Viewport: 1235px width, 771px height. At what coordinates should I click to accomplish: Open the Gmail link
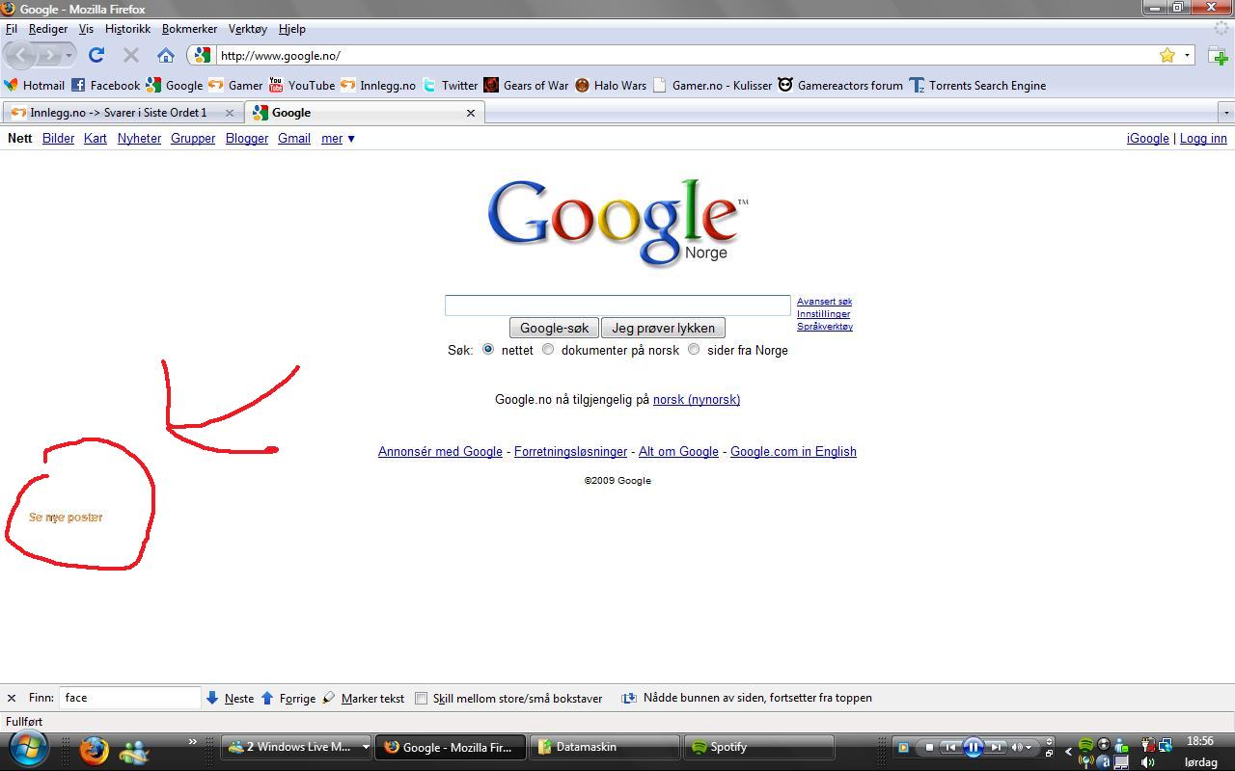coord(294,139)
